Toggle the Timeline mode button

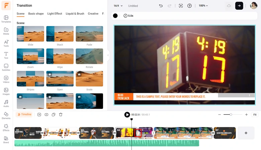pyautogui.click(x=25, y=115)
